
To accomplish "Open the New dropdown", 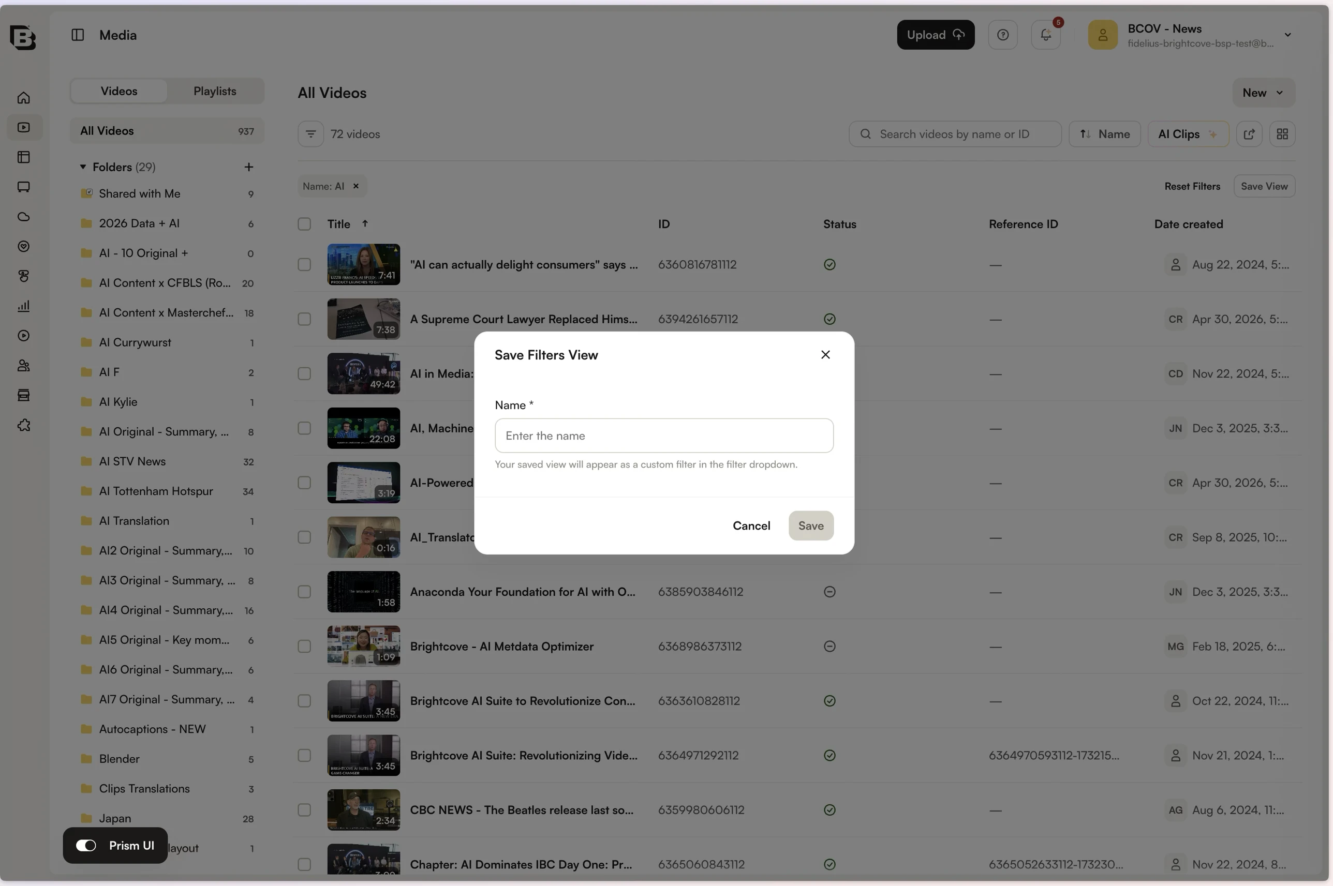I will (1263, 93).
